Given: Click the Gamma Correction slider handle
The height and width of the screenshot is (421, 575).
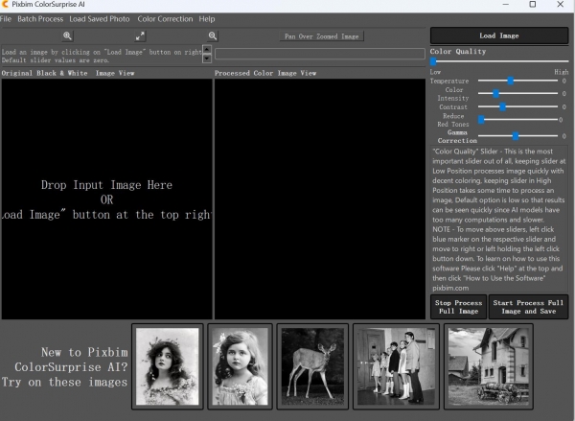Looking at the screenshot, I should [x=516, y=135].
